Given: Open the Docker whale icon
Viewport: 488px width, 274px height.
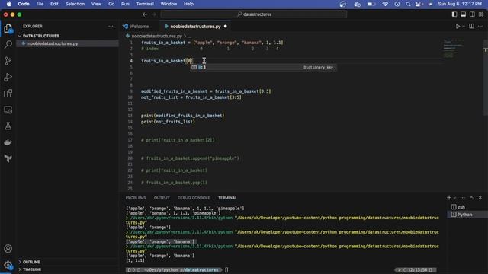Looking at the screenshot, I should pyautogui.click(x=8, y=142).
